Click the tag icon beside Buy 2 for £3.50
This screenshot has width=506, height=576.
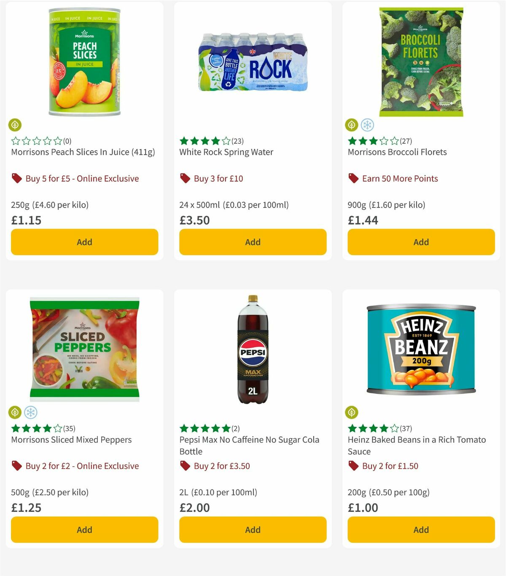coord(185,466)
